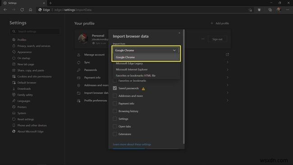Open Manage account external link icon
The height and width of the screenshot is (165, 293).
(x=227, y=55)
